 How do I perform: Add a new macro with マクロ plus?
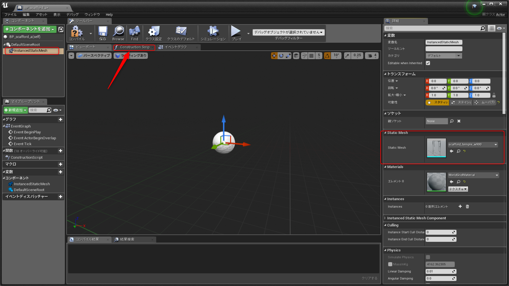tap(60, 164)
